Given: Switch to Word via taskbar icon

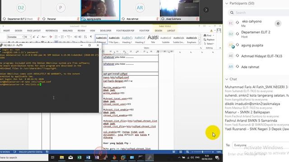Looking at the screenshot, I should (x=88, y=157).
